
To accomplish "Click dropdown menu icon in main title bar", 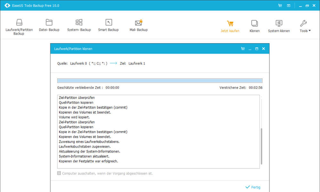I will pos(289,5).
